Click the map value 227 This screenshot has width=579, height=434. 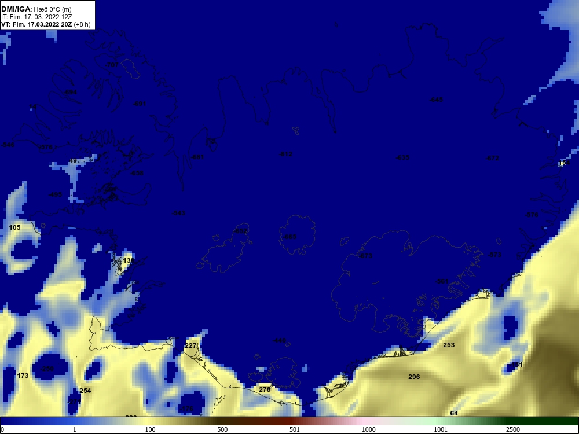point(190,346)
